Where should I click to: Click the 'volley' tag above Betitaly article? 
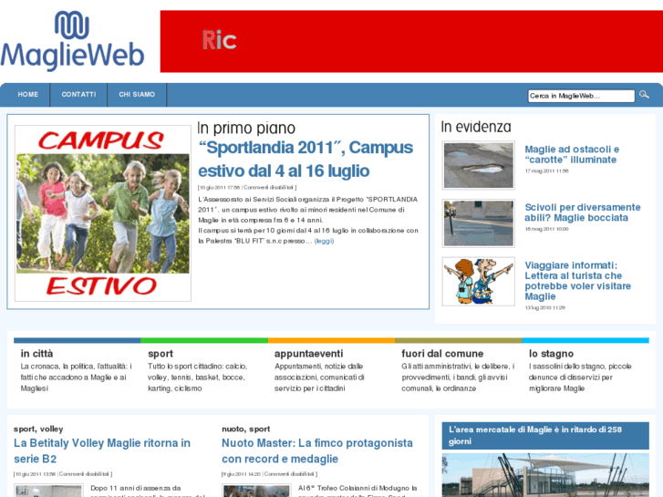(52, 429)
